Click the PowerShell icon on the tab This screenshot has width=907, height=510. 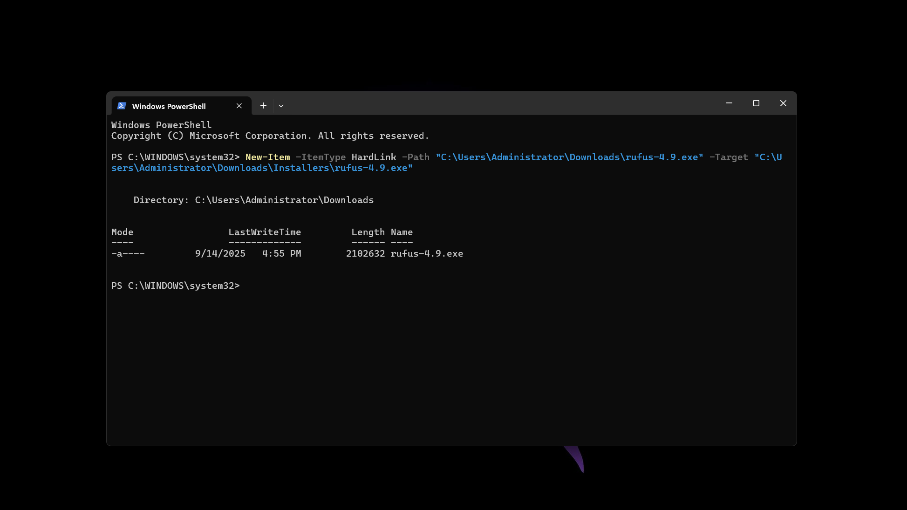click(122, 106)
